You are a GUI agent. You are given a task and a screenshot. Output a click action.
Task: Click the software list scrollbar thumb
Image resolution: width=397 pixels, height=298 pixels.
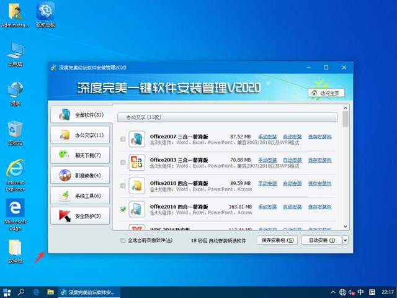[345, 119]
